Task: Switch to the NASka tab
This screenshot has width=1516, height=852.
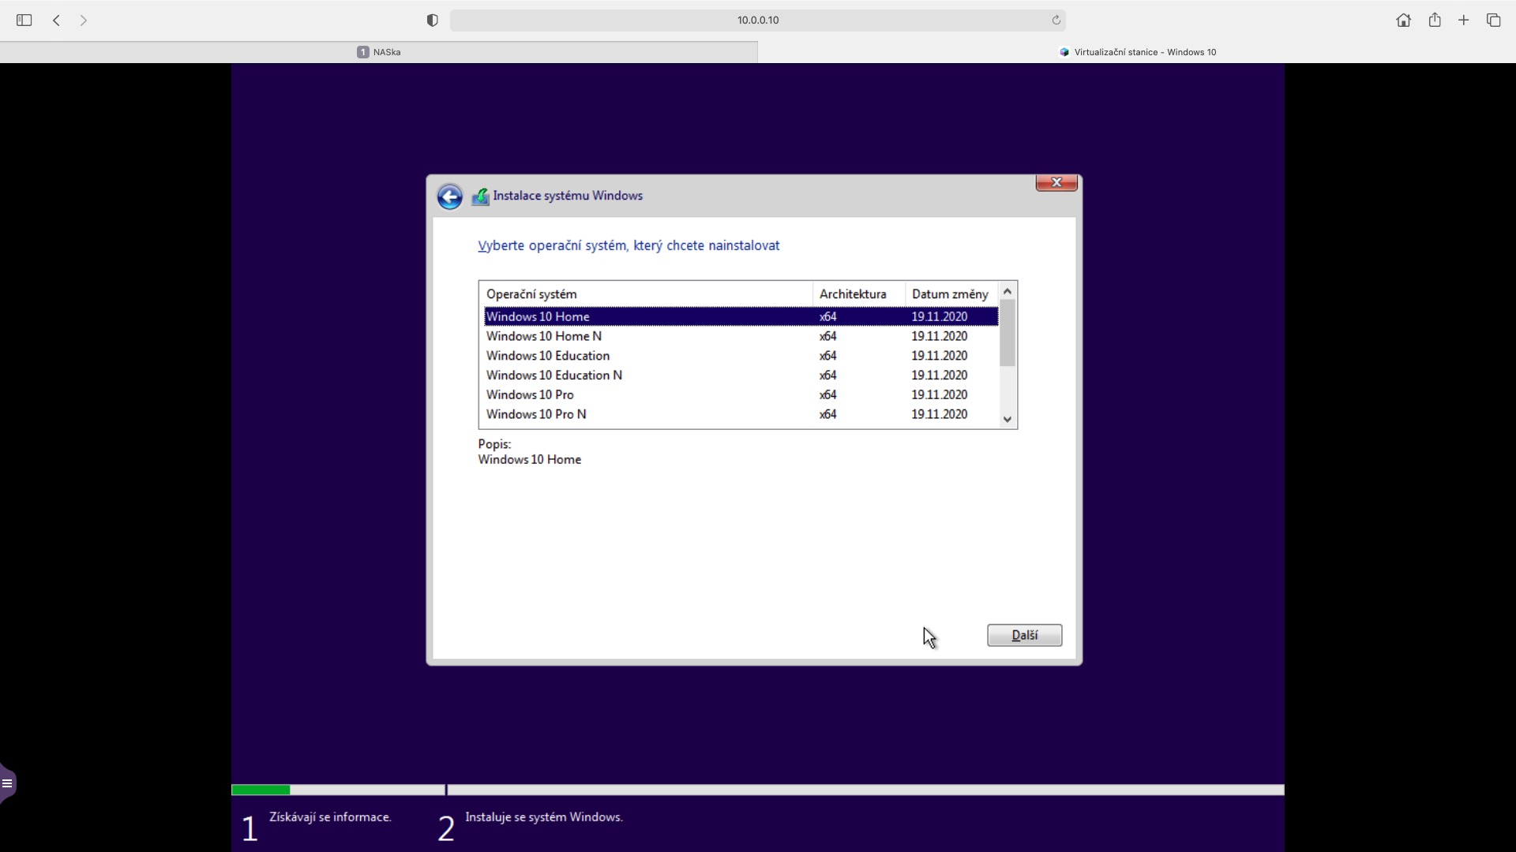Action: click(x=379, y=52)
